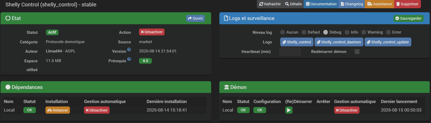
Task: Click the last launch date 2026-08-15 00:50:03
Action: tap(401, 110)
